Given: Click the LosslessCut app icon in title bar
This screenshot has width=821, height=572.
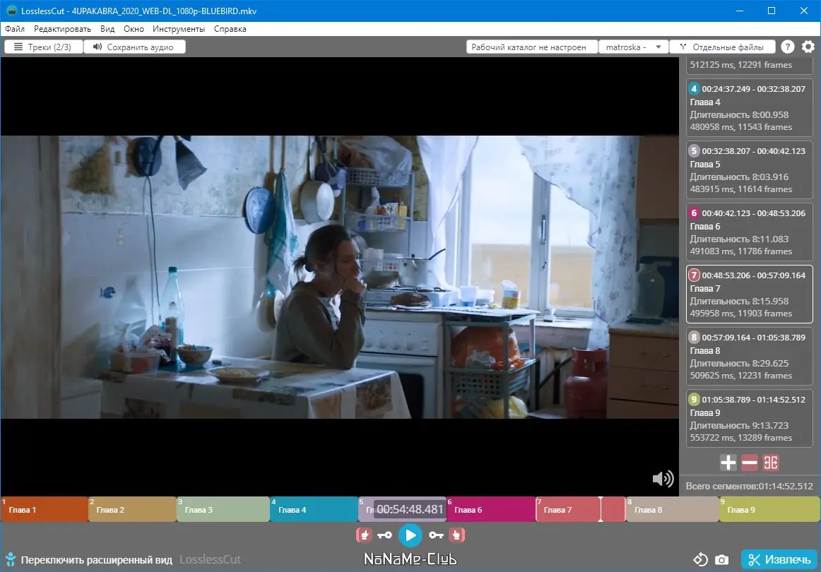Looking at the screenshot, I should tap(11, 11).
